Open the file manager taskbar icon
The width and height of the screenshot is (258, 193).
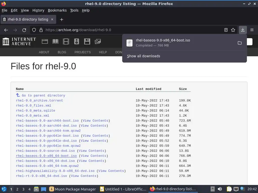coord(36,189)
